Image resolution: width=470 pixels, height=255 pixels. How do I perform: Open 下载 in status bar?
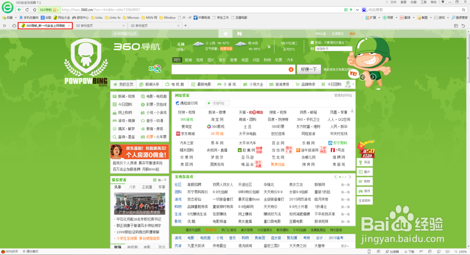(409, 252)
